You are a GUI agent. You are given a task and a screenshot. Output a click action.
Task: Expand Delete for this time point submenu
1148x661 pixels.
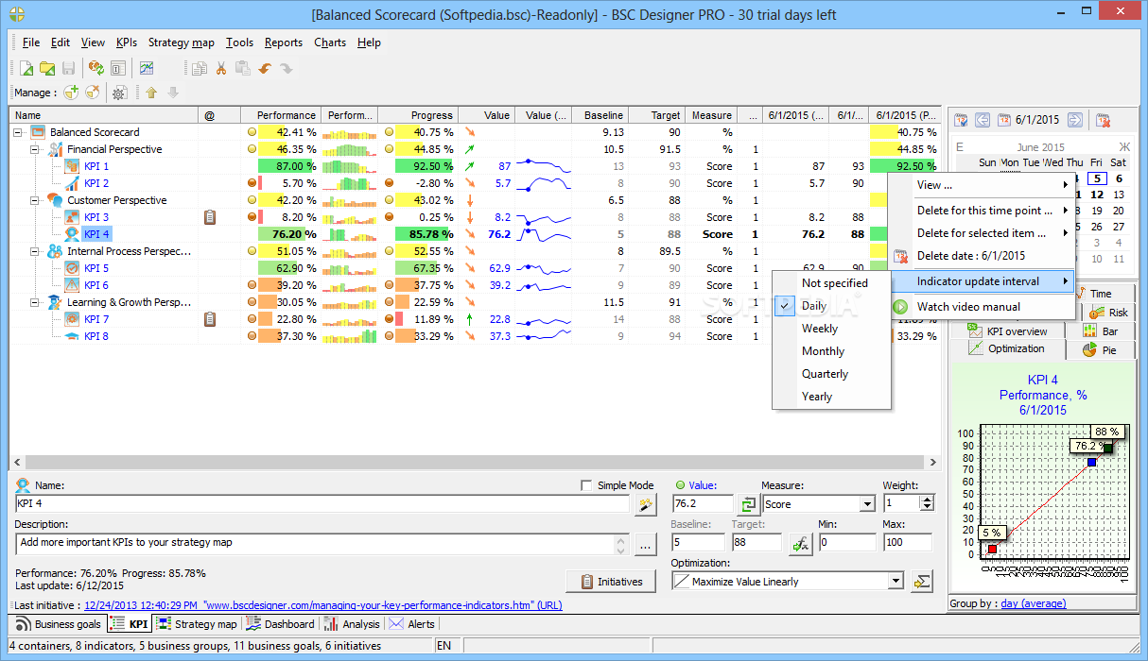point(982,211)
